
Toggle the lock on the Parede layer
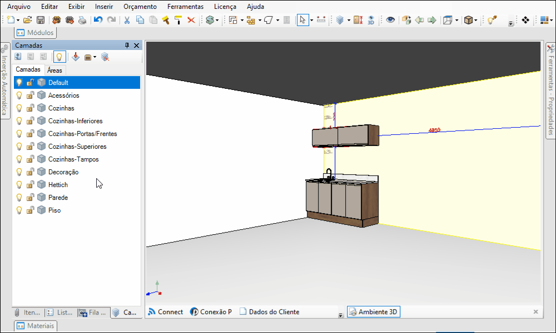[31, 197]
